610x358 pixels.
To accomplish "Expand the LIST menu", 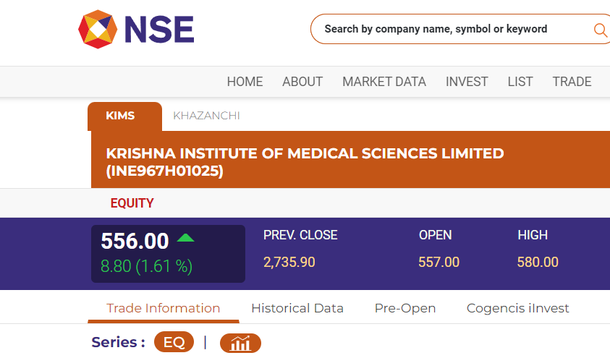I will [520, 82].
